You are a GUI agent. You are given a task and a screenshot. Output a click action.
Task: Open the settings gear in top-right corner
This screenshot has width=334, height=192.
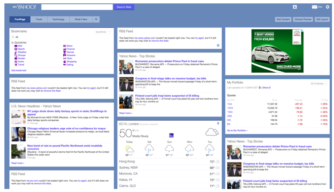point(327,7)
